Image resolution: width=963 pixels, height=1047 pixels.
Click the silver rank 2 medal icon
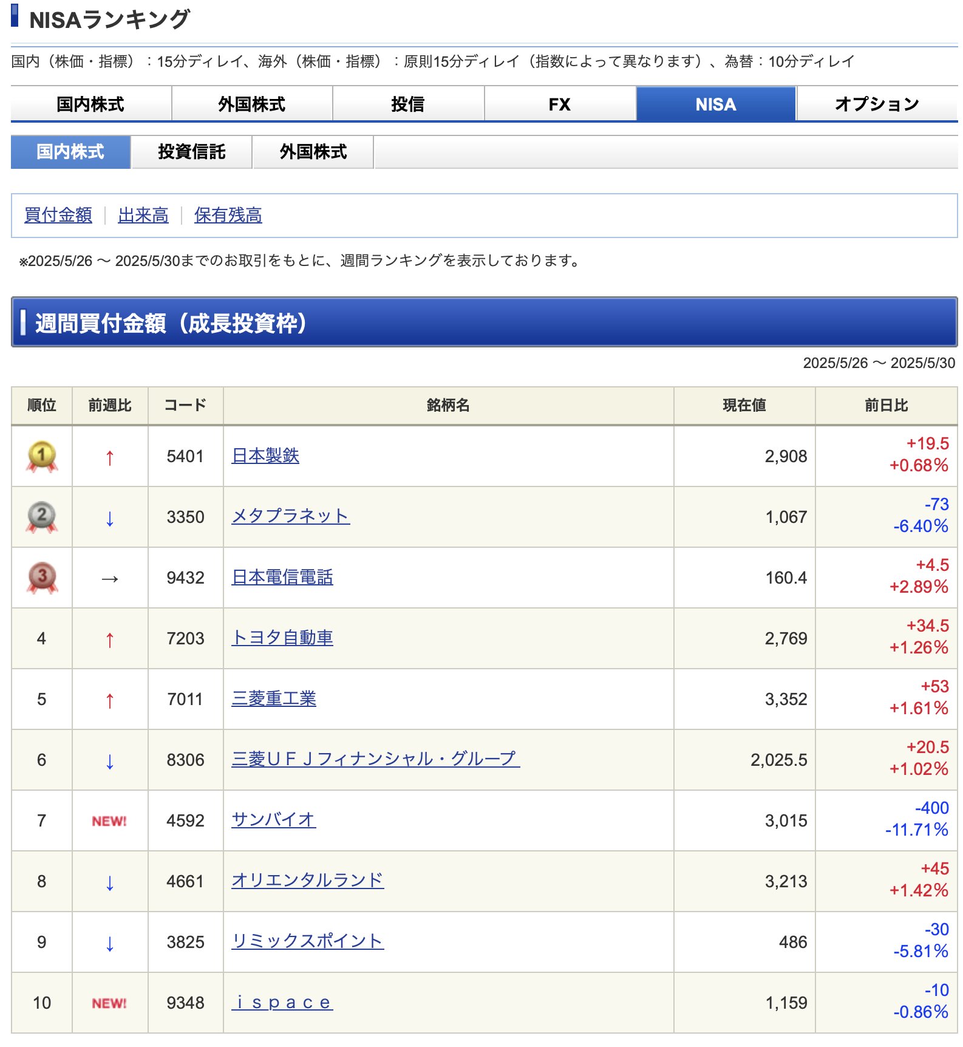[x=41, y=517]
